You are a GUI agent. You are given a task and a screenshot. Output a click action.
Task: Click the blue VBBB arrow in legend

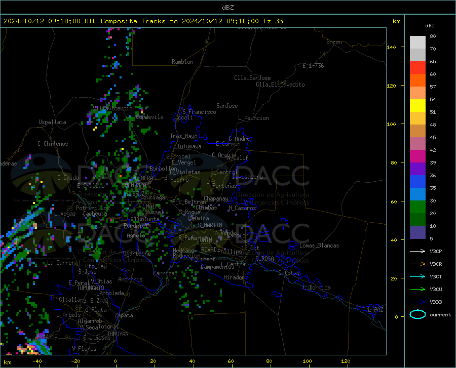coord(417,302)
